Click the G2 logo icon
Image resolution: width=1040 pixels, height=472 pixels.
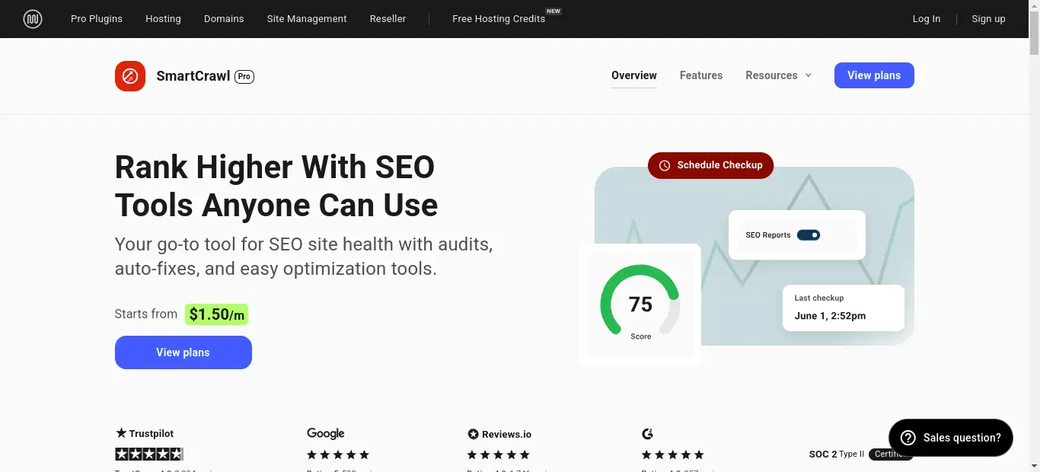point(648,434)
